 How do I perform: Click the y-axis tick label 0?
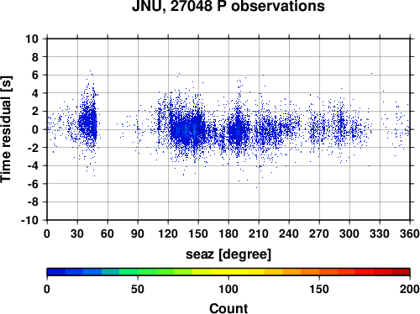35,129
